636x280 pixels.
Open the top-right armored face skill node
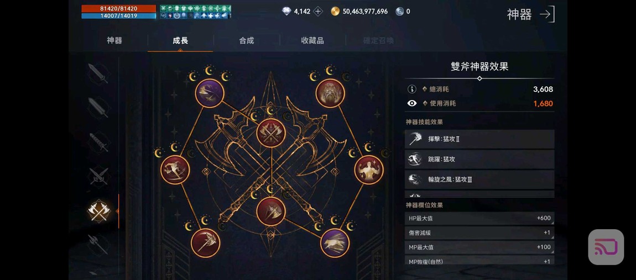330,93
